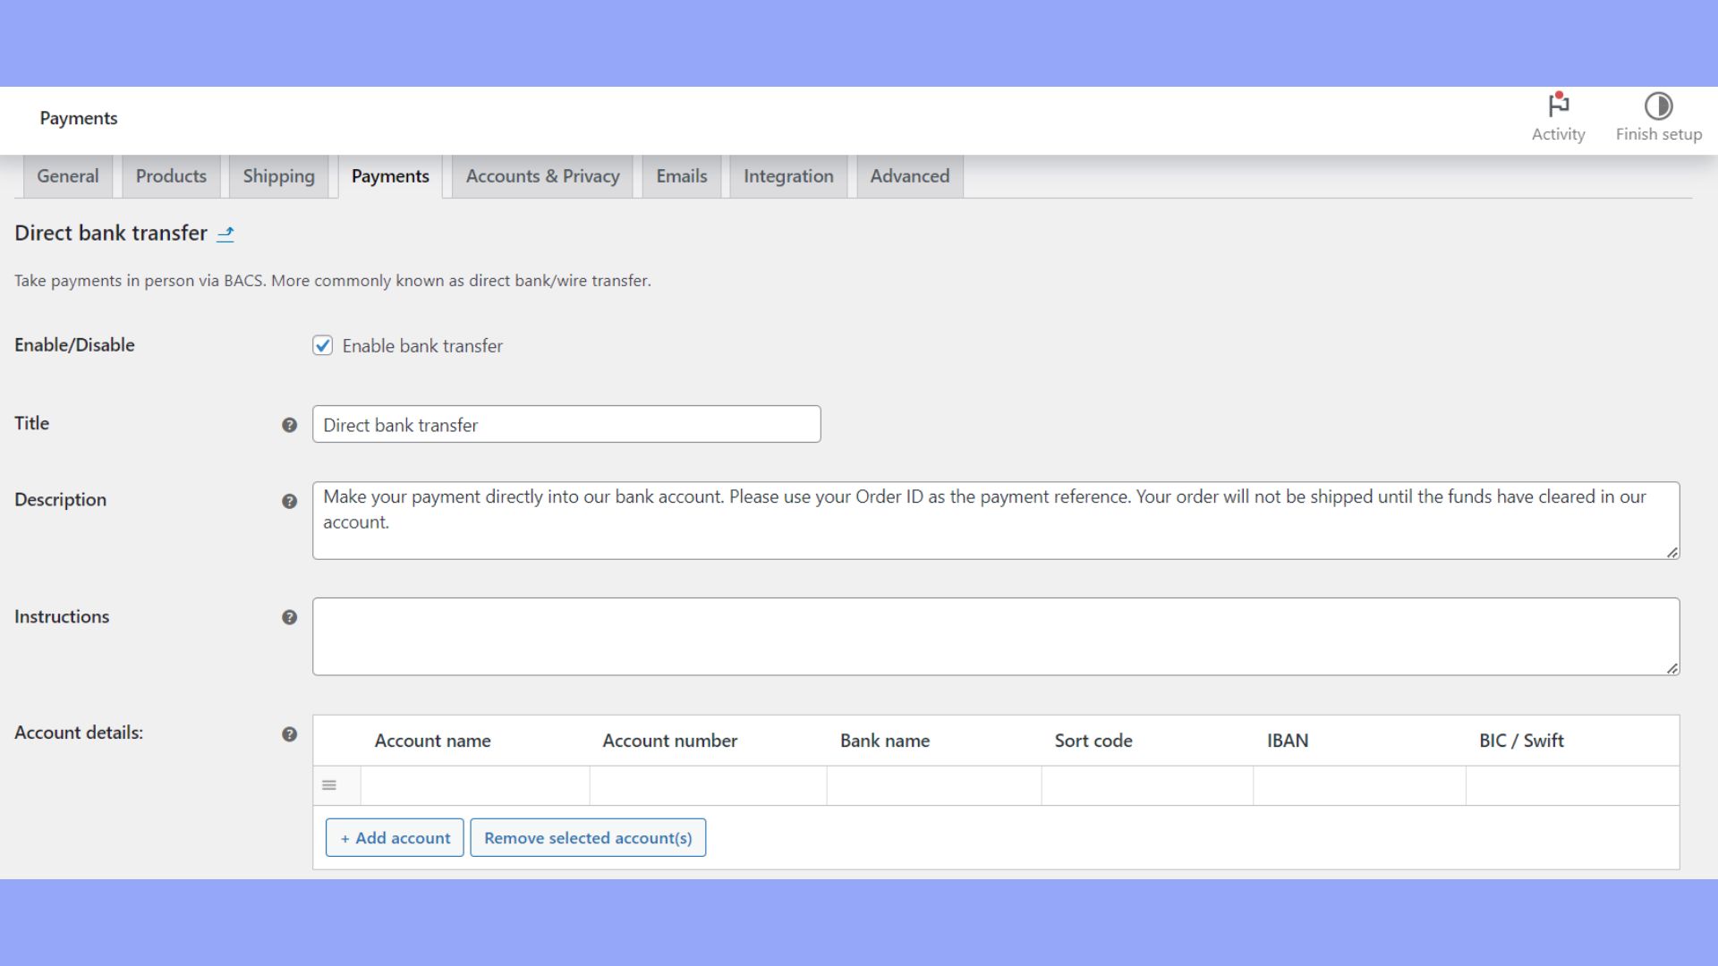Open help tooltip for Instructions field
This screenshot has width=1718, height=966.
[289, 617]
